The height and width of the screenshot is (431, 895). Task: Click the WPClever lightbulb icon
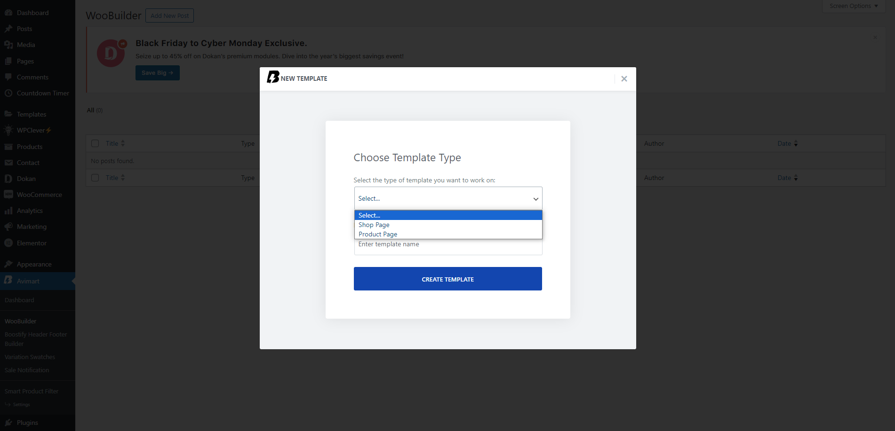pos(8,130)
